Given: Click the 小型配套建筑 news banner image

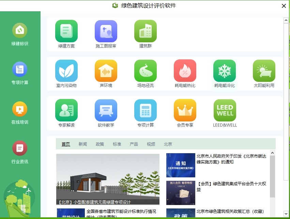Looking at the screenshot, I should point(108,179).
